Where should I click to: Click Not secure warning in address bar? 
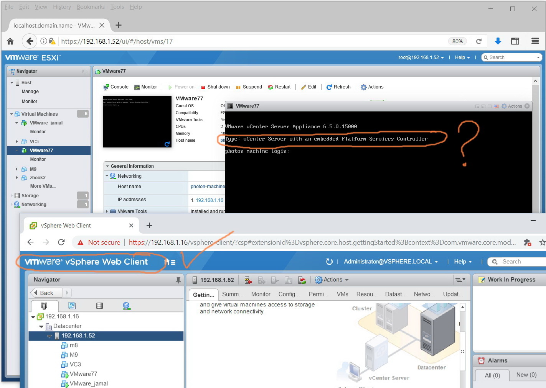[99, 242]
